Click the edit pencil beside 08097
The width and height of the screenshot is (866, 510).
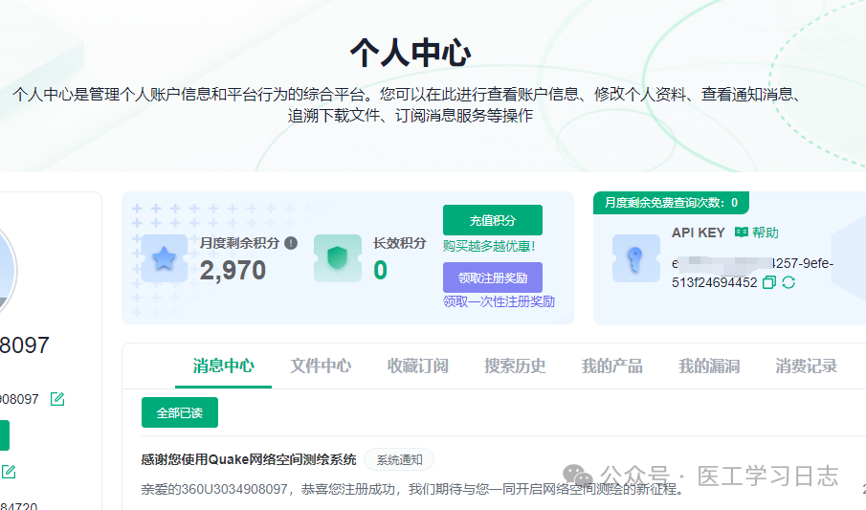pos(57,399)
